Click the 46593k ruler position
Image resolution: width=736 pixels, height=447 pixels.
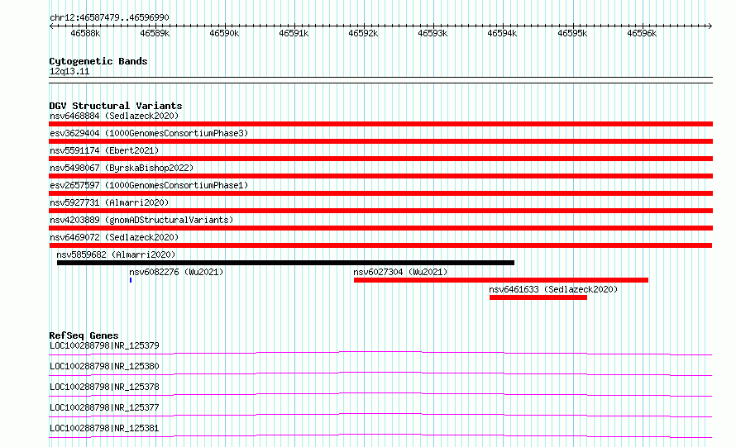[433, 33]
